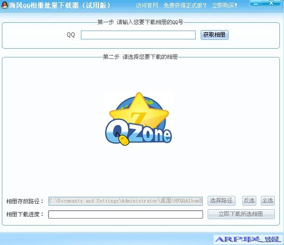Click the 第二步 step heading text
284x245 pixels.
point(140,57)
